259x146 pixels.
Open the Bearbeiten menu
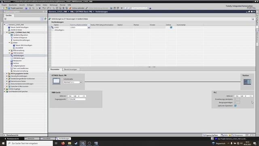tap(13, 5)
